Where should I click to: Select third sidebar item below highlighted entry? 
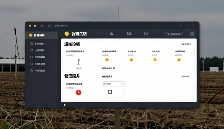click(x=38, y=57)
